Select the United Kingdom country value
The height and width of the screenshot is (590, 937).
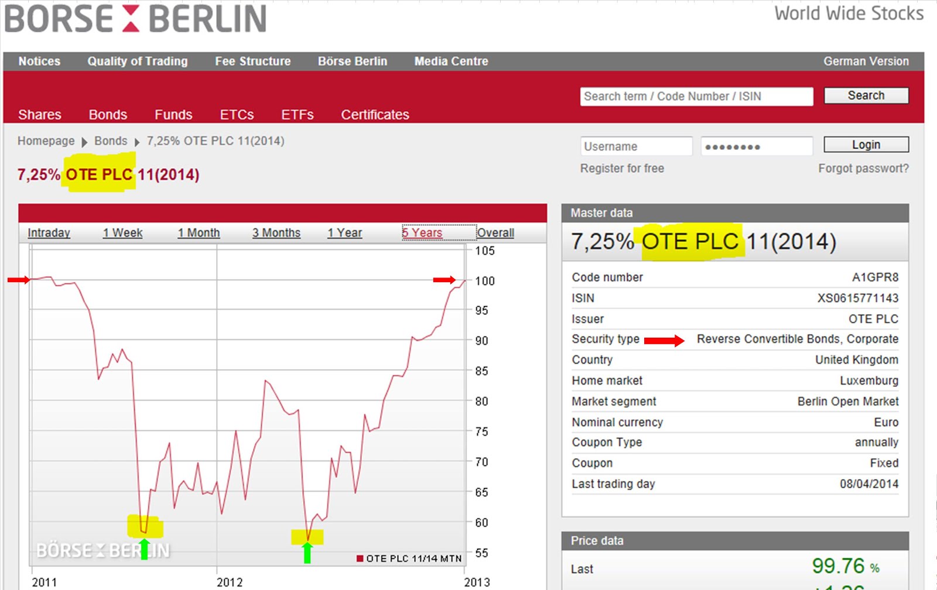(857, 359)
